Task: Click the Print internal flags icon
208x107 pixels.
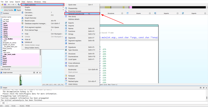Action: pos(22,30)
